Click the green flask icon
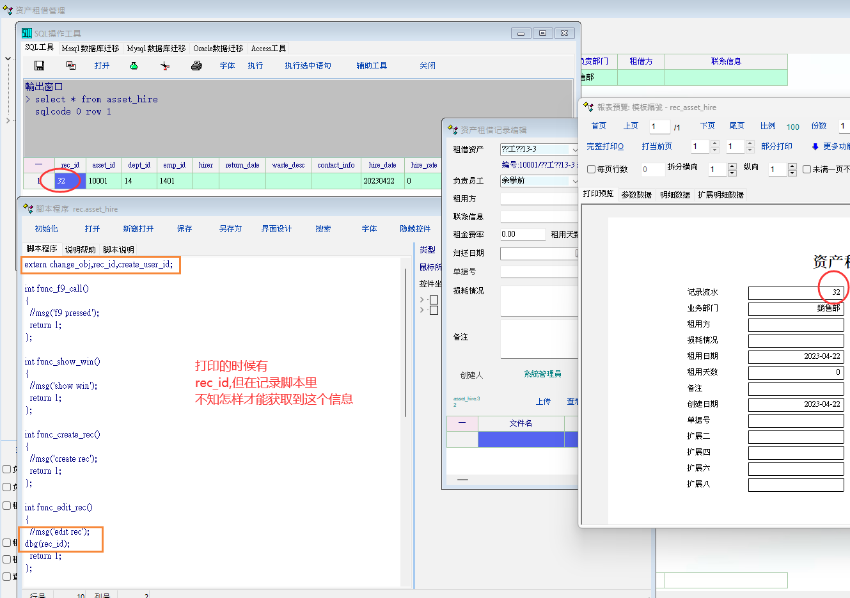Image resolution: width=850 pixels, height=598 pixels. point(134,66)
